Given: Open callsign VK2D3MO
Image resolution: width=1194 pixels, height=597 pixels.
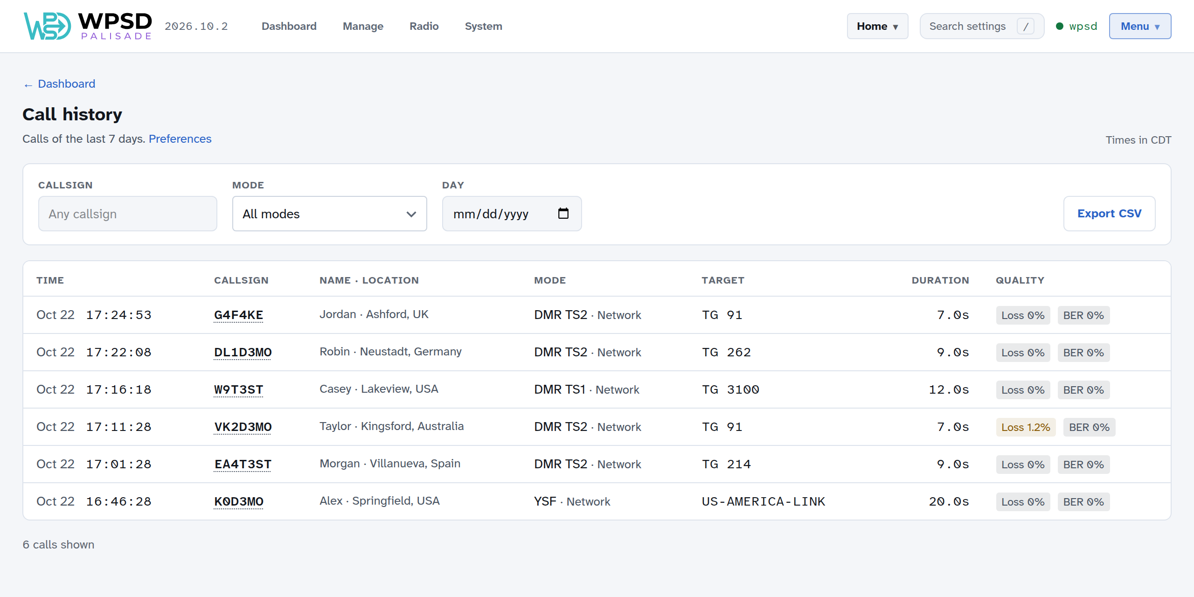Looking at the screenshot, I should [x=243, y=427].
